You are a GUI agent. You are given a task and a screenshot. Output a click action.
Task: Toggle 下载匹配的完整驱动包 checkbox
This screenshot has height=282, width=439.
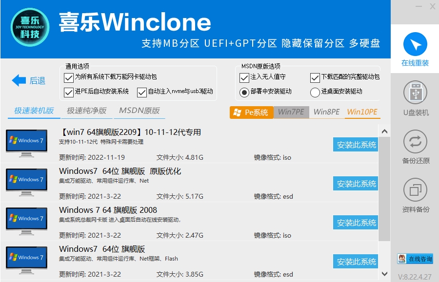click(x=315, y=77)
